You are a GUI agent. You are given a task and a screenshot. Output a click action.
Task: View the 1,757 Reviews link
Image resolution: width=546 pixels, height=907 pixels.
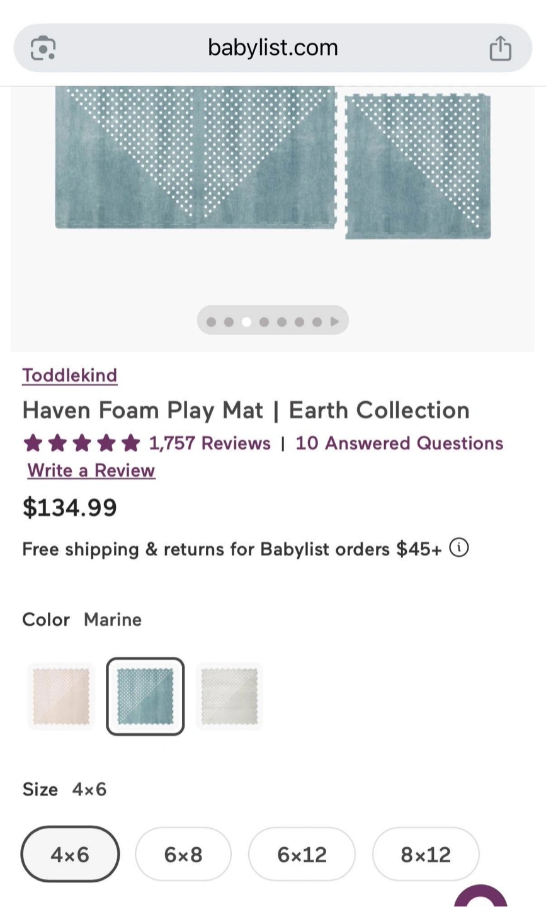210,443
